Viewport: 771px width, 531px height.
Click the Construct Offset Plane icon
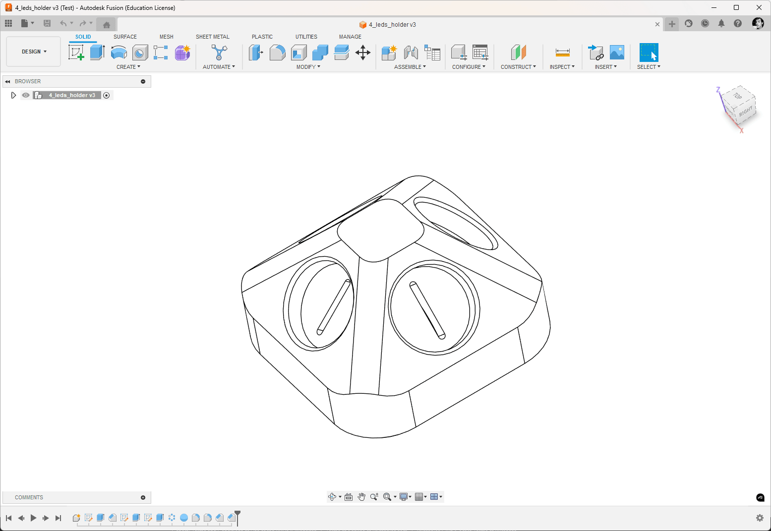pos(518,53)
